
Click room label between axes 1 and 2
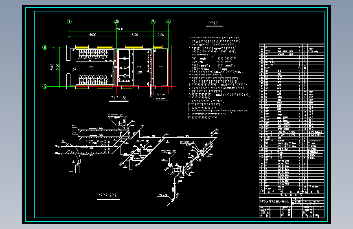(x=91, y=67)
